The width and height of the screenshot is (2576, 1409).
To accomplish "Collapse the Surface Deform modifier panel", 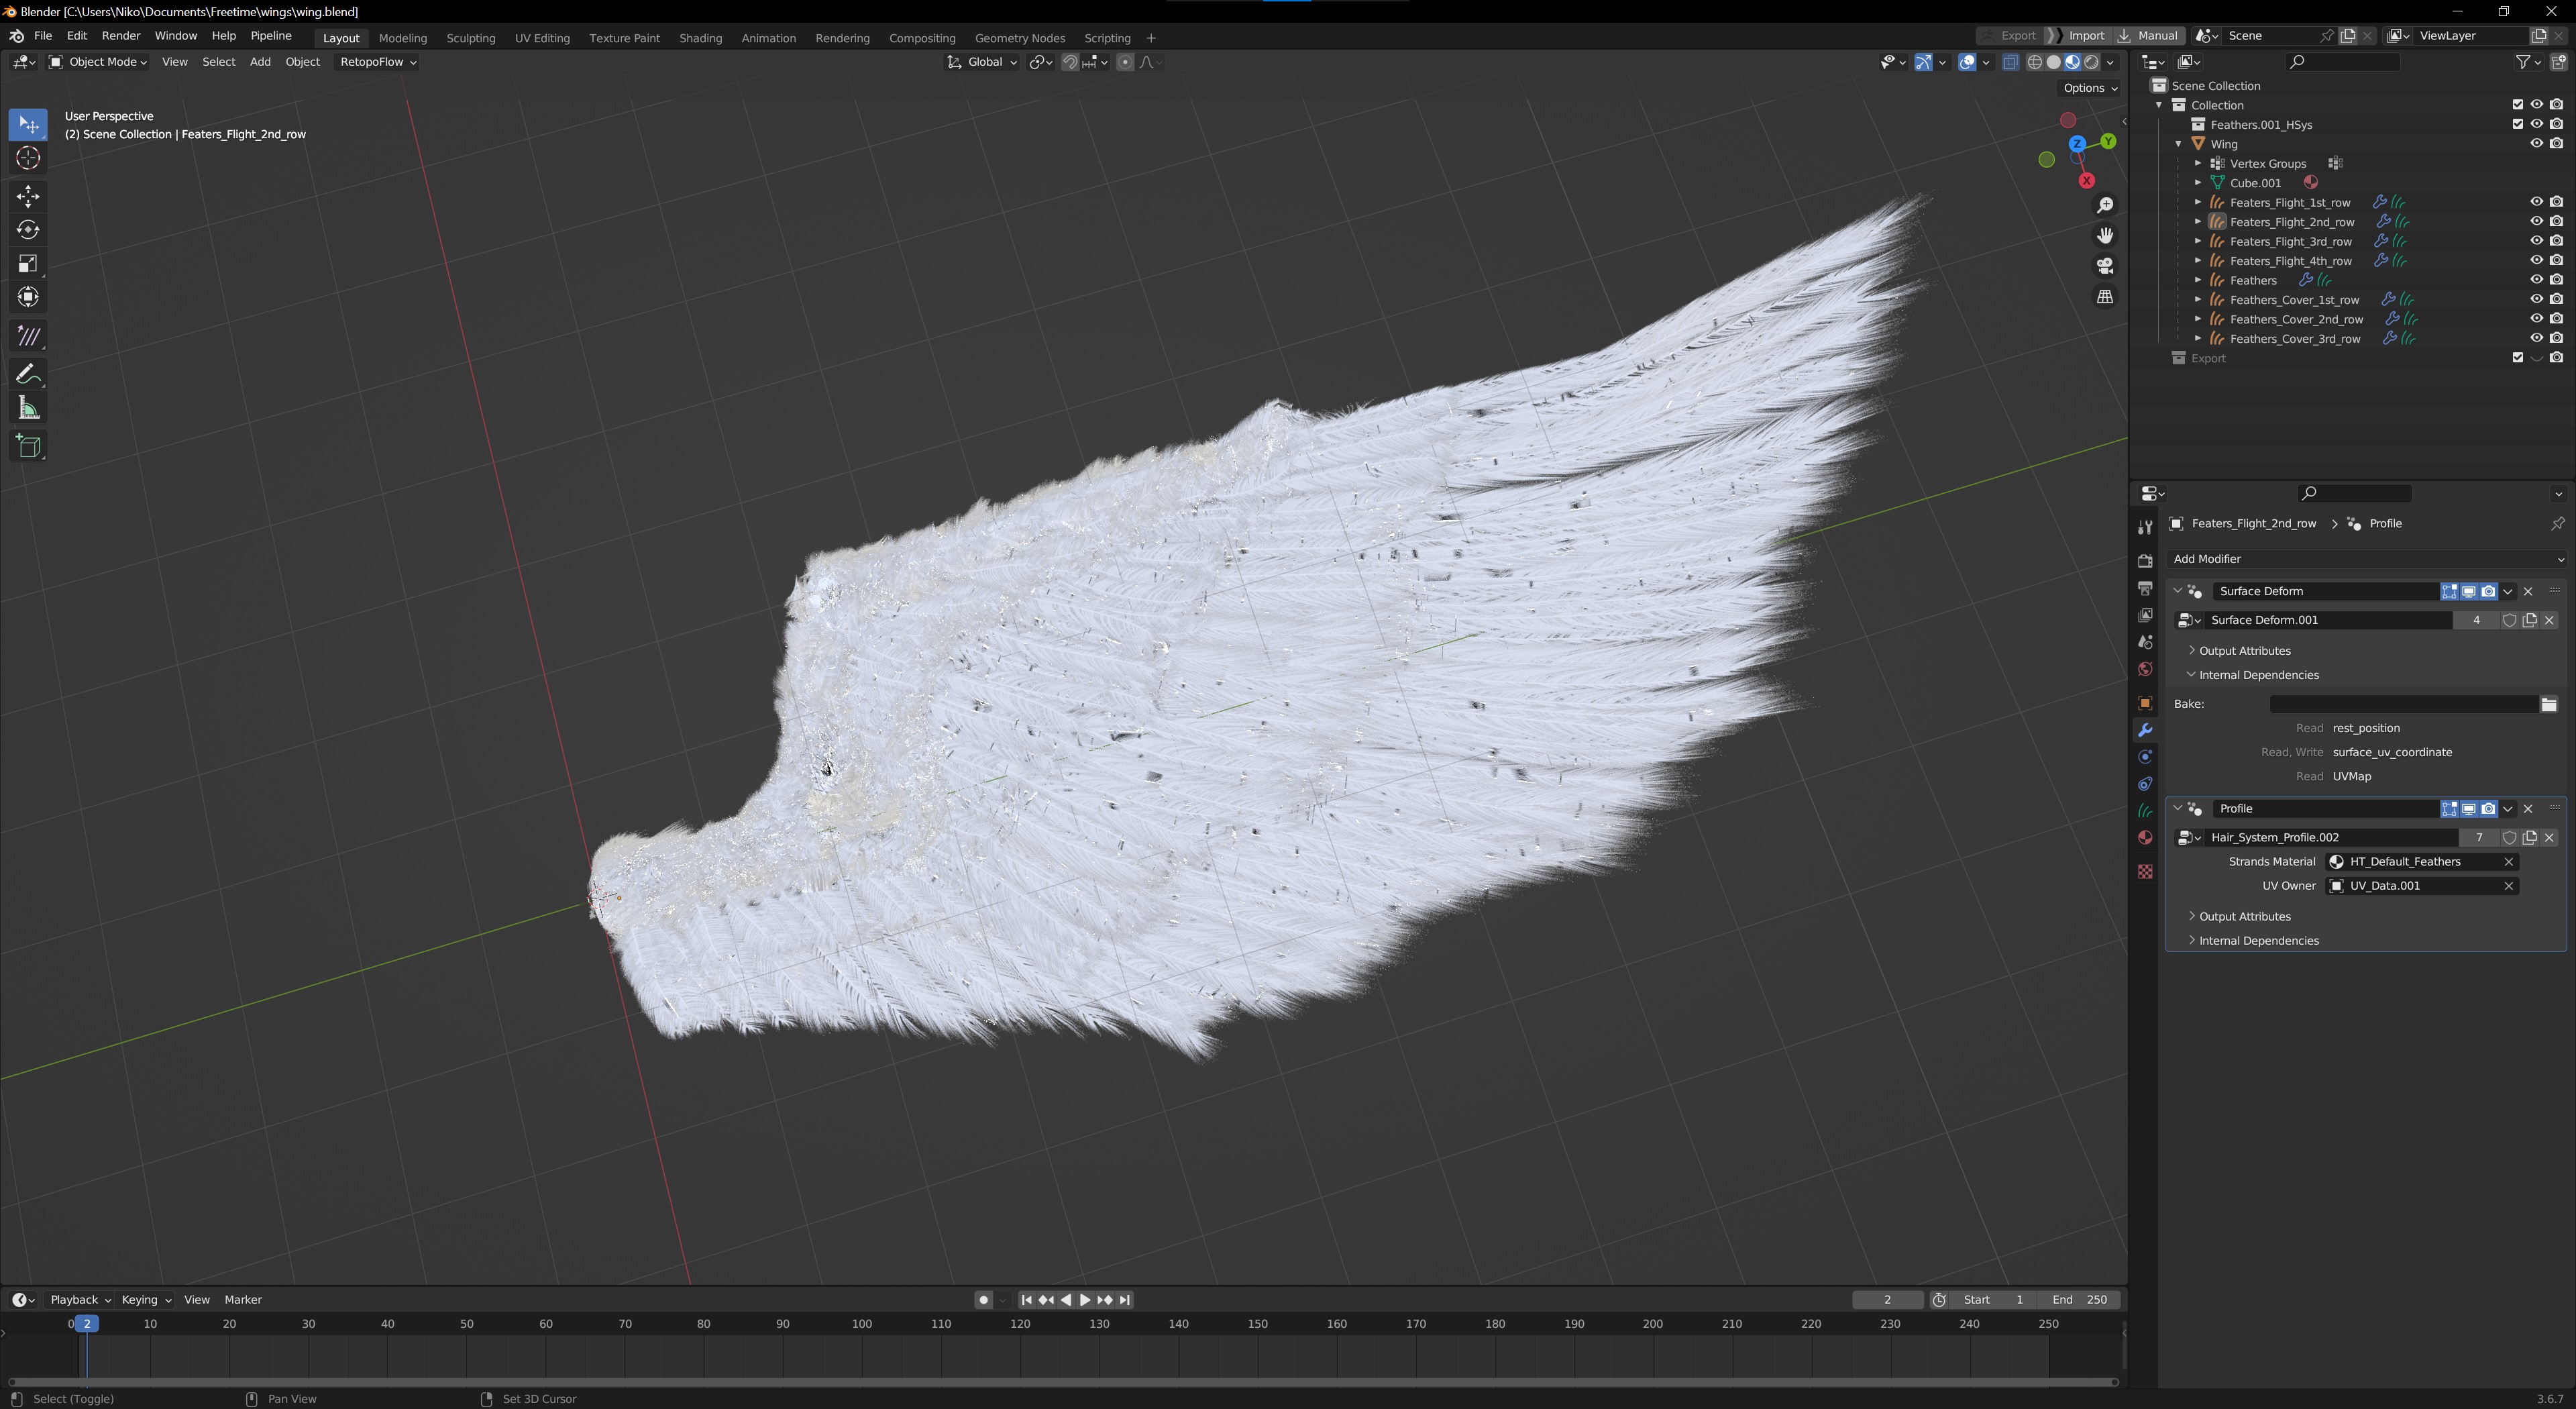I will 2177,591.
